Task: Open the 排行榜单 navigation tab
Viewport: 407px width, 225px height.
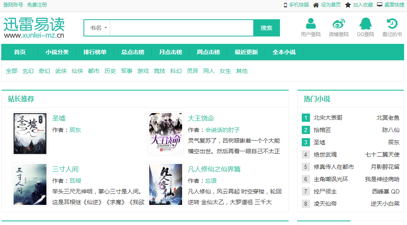Action: pyautogui.click(x=95, y=52)
